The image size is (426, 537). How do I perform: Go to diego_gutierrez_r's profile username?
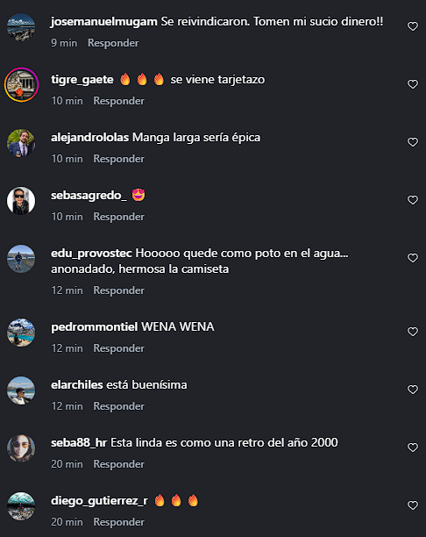point(99,501)
